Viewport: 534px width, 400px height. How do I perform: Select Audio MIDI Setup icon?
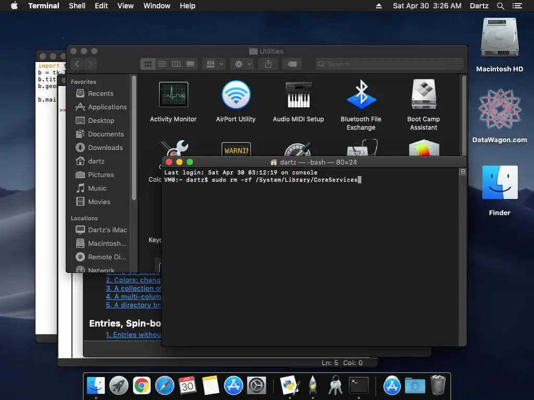(298, 95)
